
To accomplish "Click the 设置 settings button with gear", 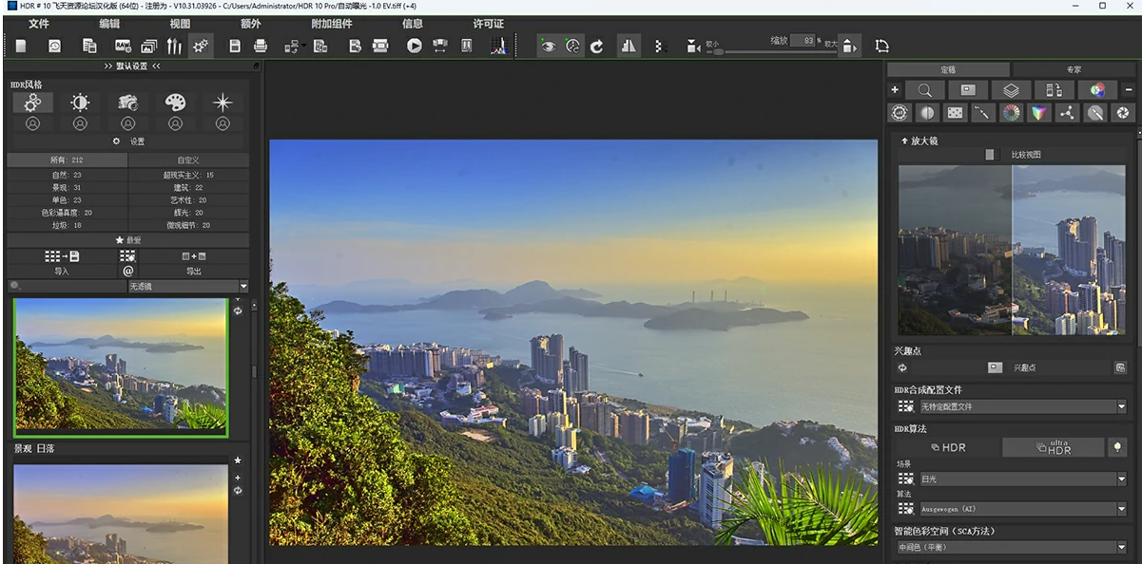I will pos(127,141).
